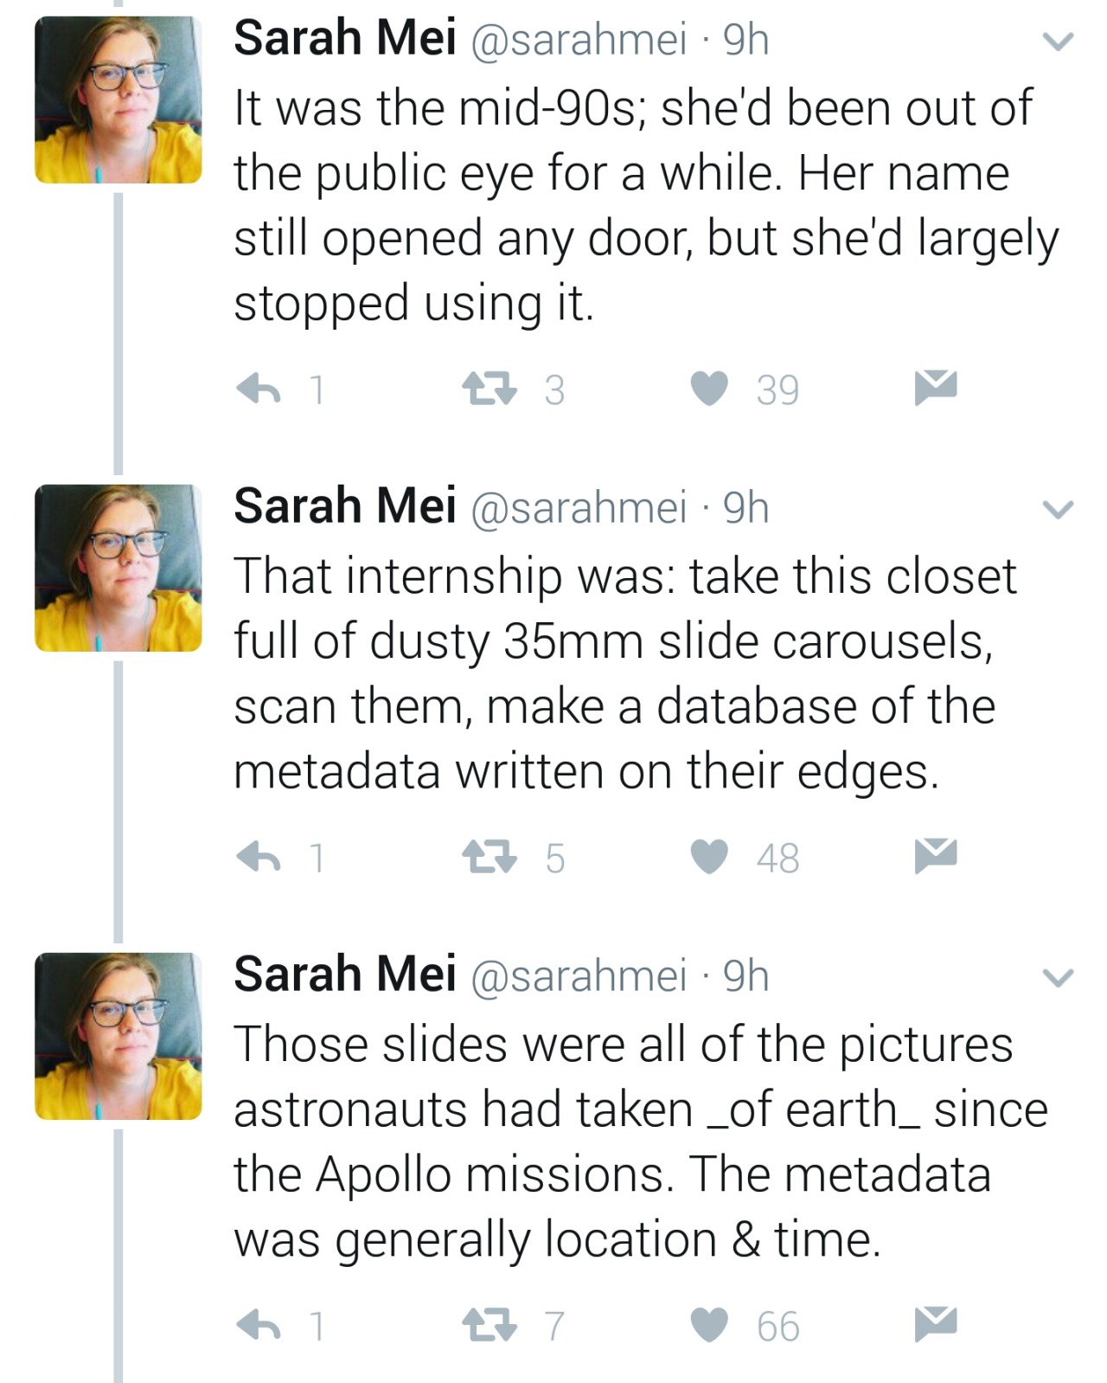Open more options on Apollo tweet
The image size is (1107, 1383).
pyautogui.click(x=1058, y=978)
